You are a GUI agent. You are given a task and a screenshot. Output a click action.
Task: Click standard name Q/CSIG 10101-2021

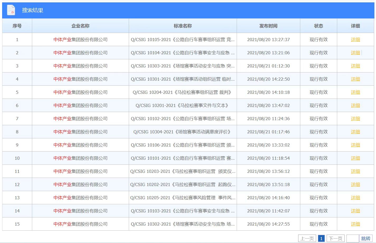(x=183, y=158)
